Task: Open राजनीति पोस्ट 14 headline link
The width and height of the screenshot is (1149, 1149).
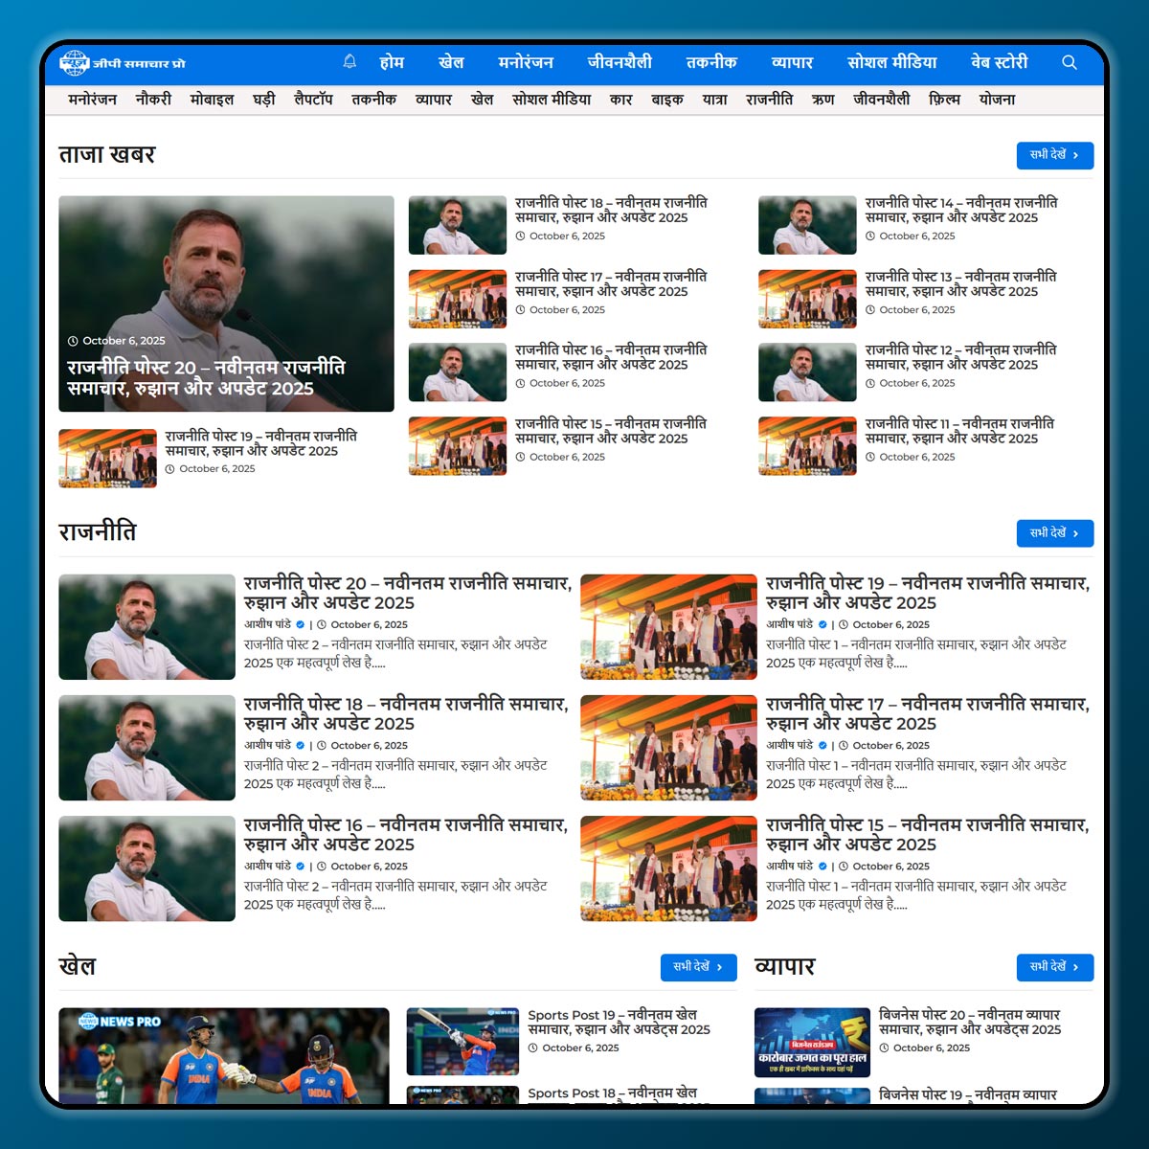Action: point(960,210)
